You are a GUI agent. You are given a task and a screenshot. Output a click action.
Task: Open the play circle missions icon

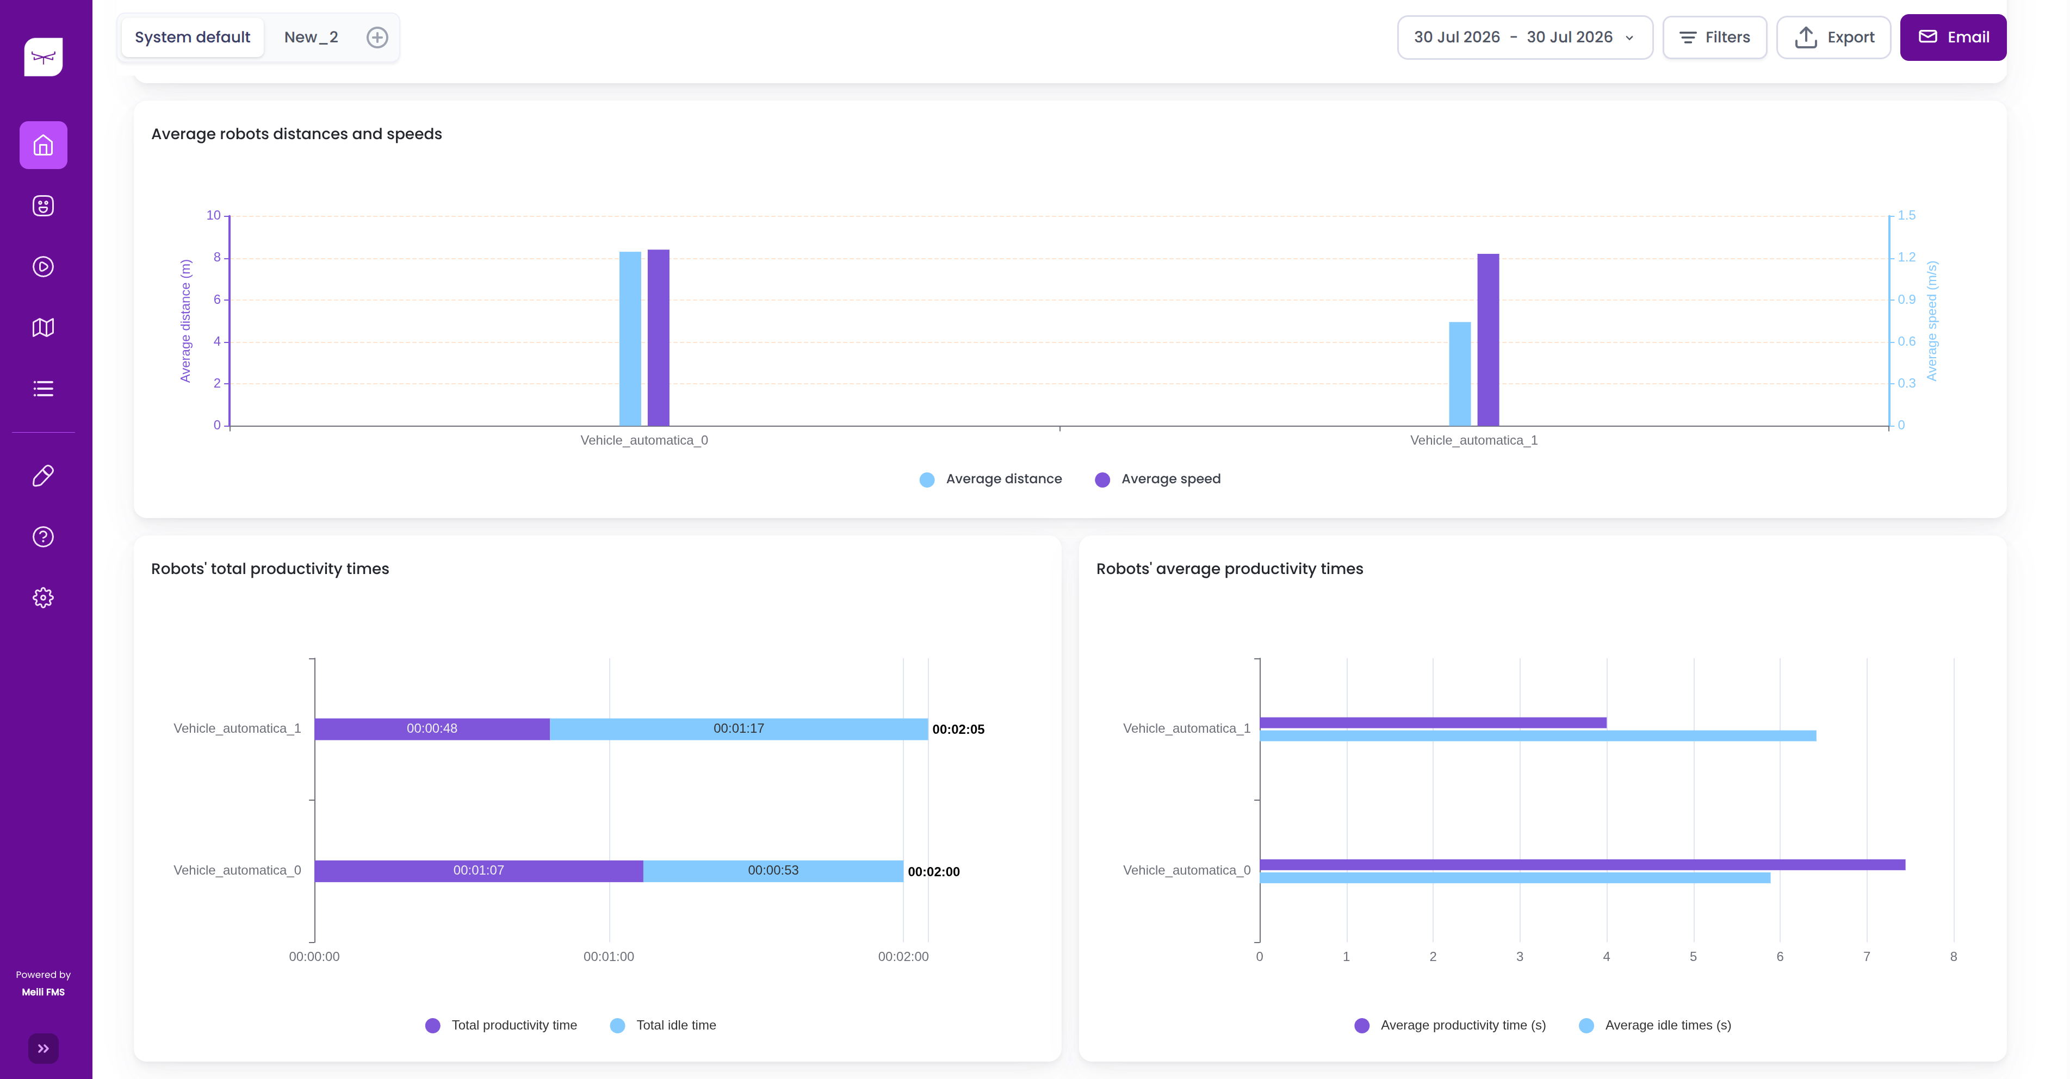click(44, 267)
